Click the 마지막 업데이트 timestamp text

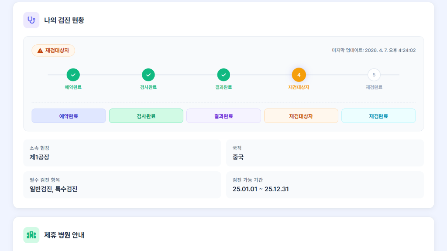click(x=374, y=51)
